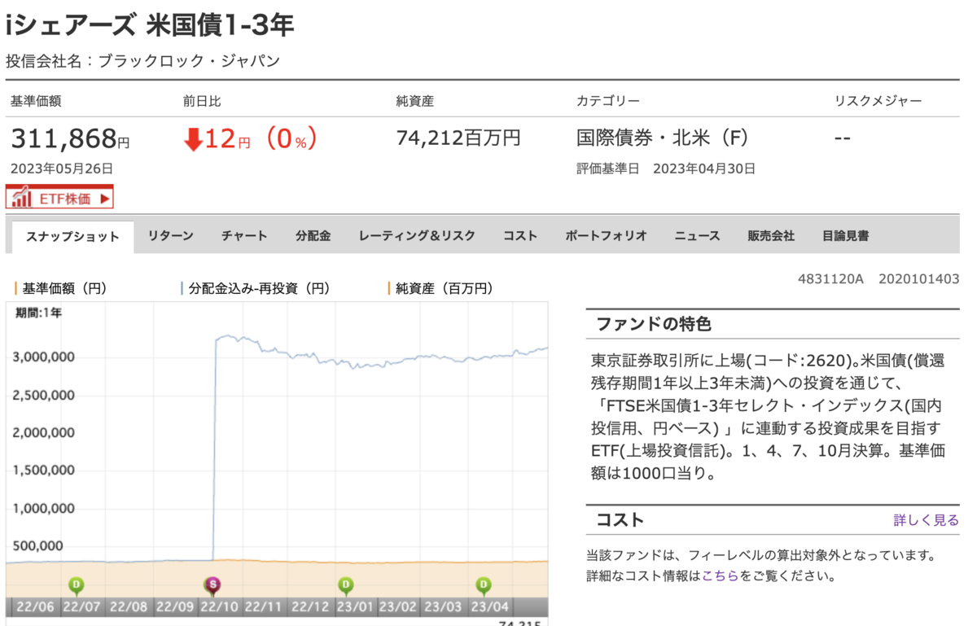Click the リスクメジャー header label
977x626 pixels.
tap(878, 102)
